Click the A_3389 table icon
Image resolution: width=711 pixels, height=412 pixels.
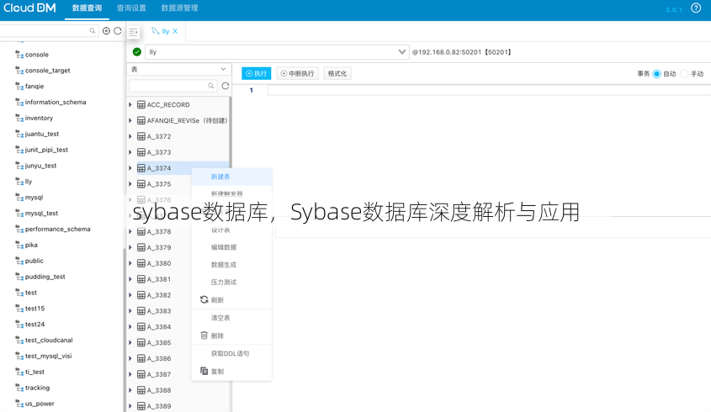(x=141, y=406)
